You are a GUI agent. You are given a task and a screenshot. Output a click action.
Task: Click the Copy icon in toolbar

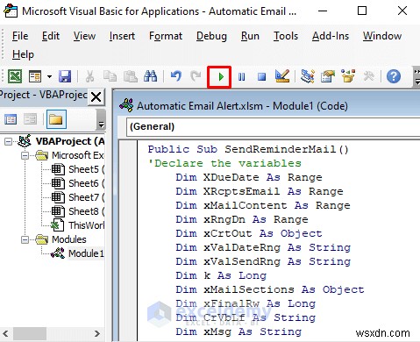(110, 76)
